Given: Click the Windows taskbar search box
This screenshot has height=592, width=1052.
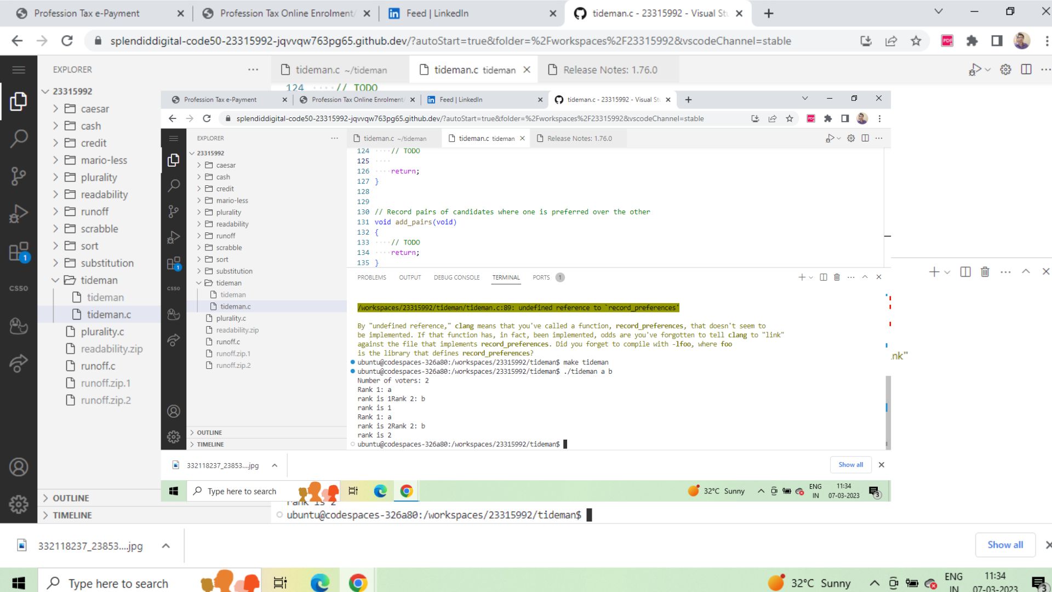Looking at the screenshot, I should [118, 583].
